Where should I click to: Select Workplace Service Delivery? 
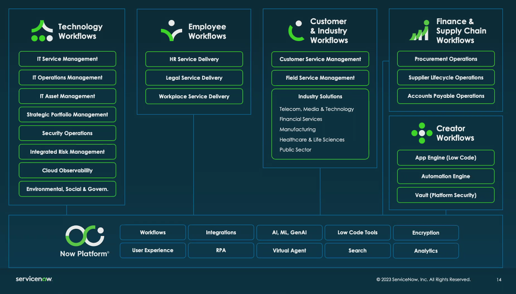pyautogui.click(x=194, y=96)
